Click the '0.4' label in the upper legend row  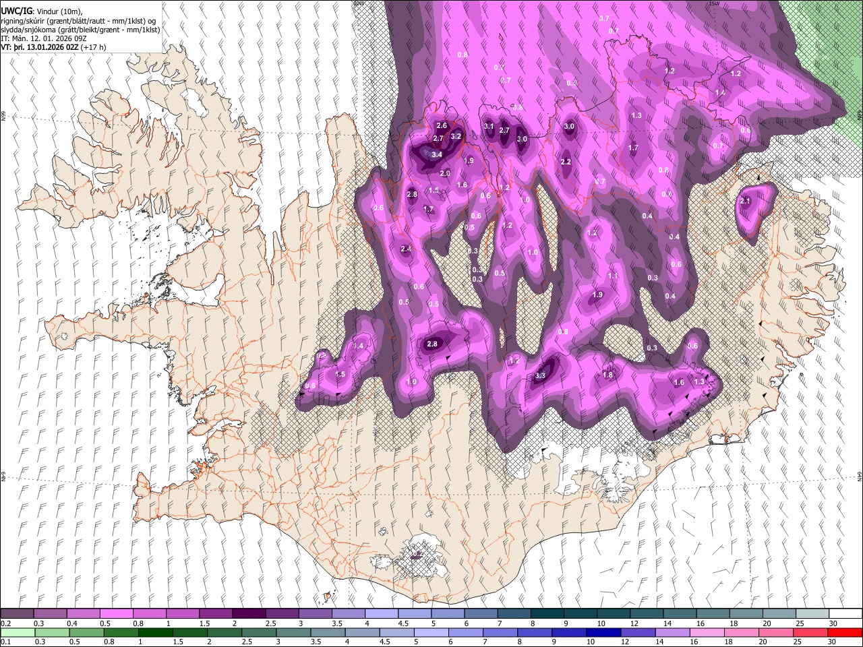(x=72, y=623)
